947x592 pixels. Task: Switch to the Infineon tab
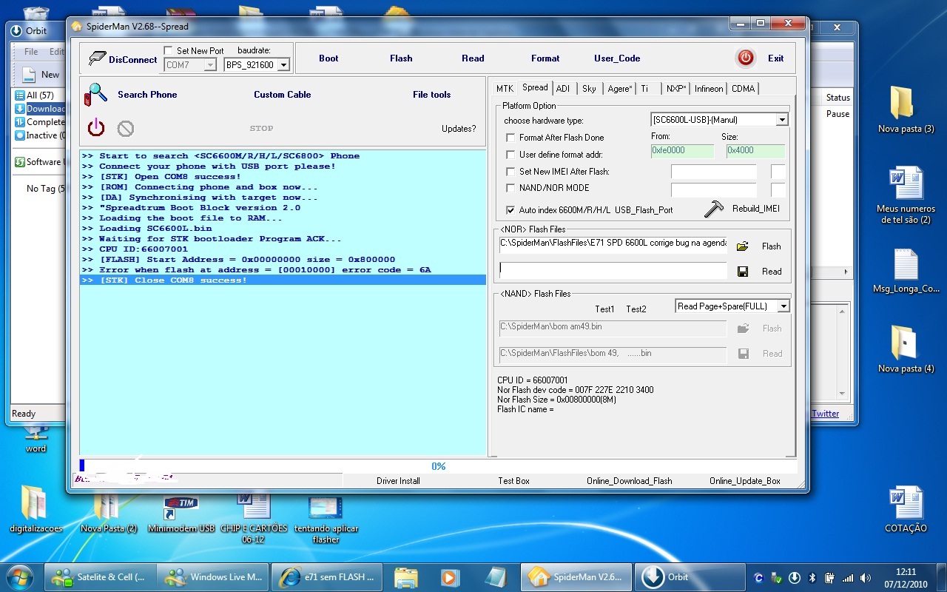(708, 89)
